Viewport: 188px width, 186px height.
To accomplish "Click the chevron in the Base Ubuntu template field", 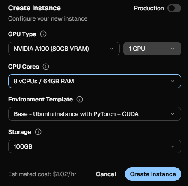I will (173, 114).
